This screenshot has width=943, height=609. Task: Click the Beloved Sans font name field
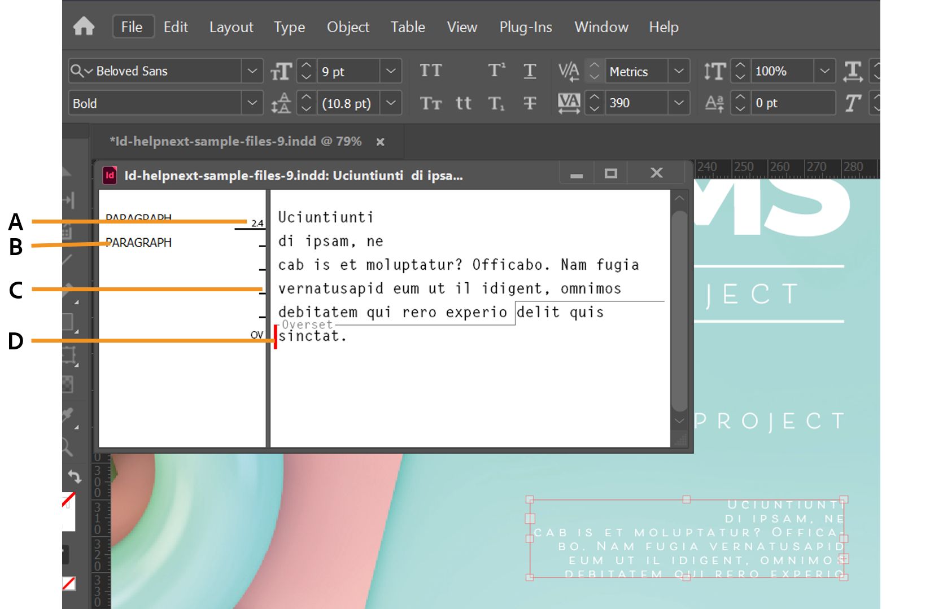[155, 71]
